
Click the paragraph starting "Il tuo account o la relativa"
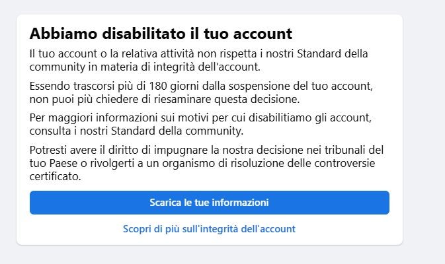point(198,60)
